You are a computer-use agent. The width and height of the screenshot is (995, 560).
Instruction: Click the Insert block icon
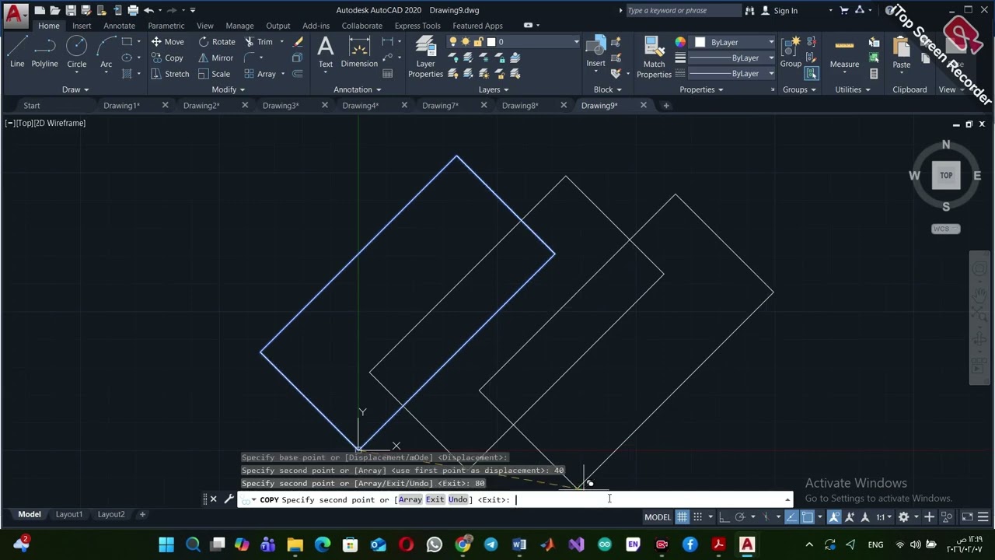596,52
